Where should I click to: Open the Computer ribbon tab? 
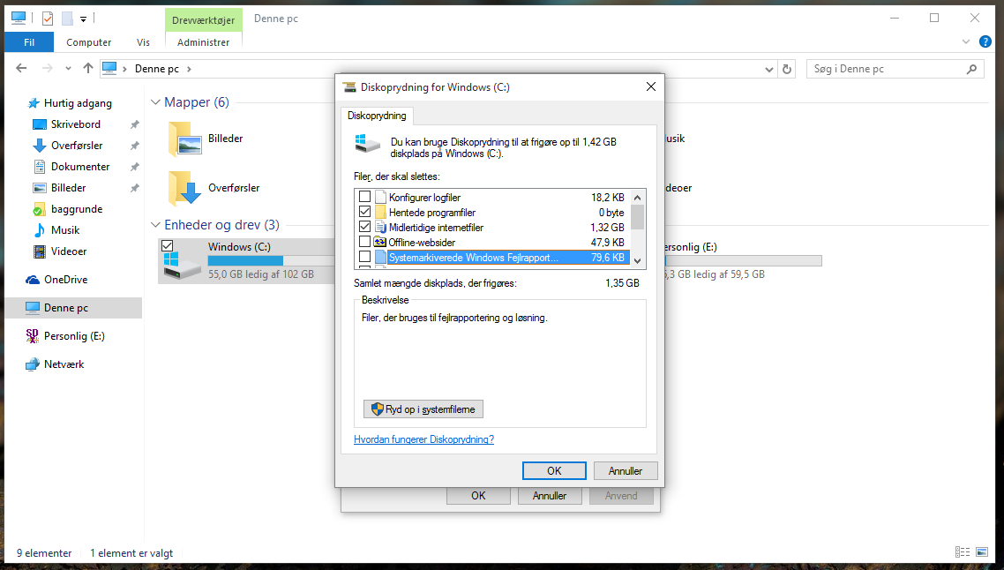pyautogui.click(x=89, y=42)
